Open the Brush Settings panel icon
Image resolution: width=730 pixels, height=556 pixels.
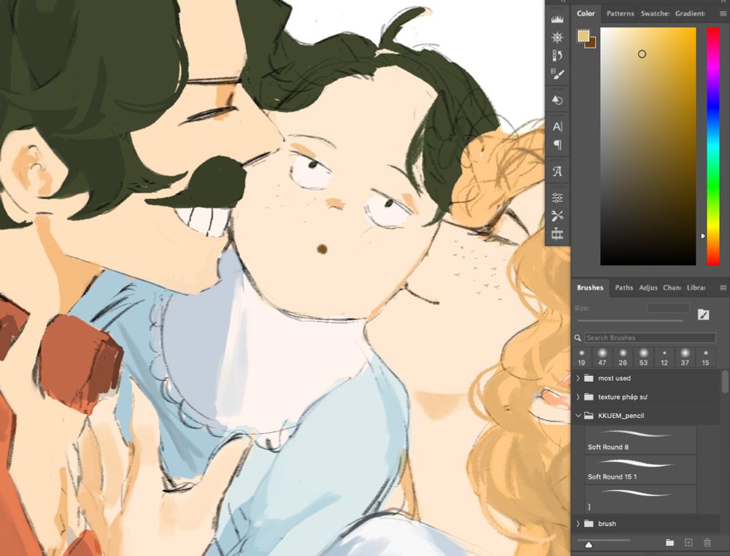click(x=557, y=74)
